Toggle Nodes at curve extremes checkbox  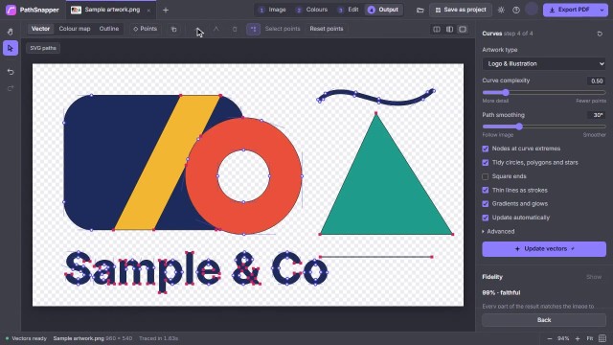coord(486,149)
